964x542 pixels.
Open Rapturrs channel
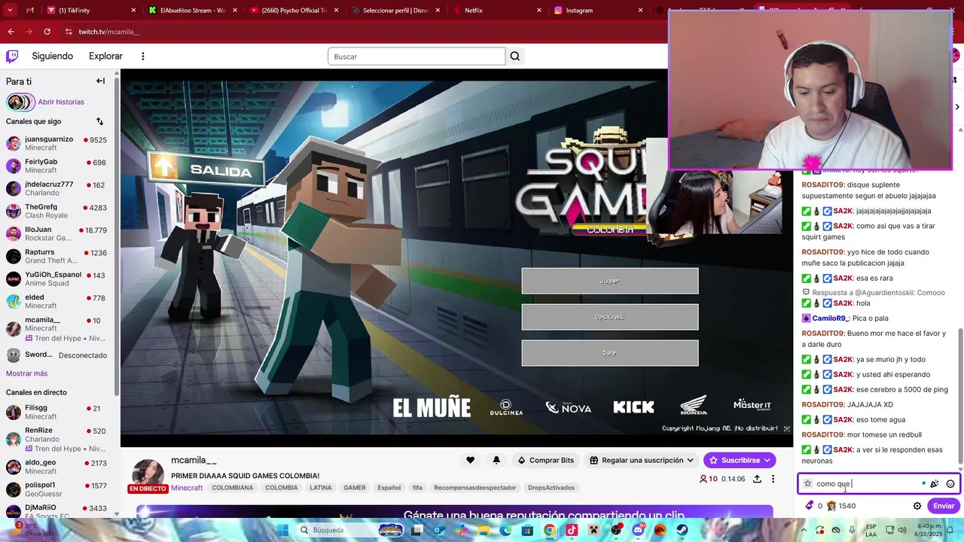(x=56, y=256)
